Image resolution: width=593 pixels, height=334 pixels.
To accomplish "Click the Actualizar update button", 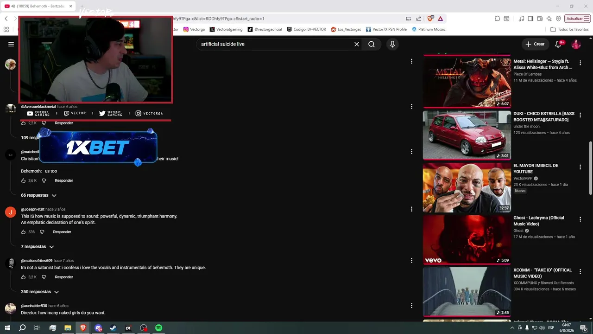I will [577, 19].
